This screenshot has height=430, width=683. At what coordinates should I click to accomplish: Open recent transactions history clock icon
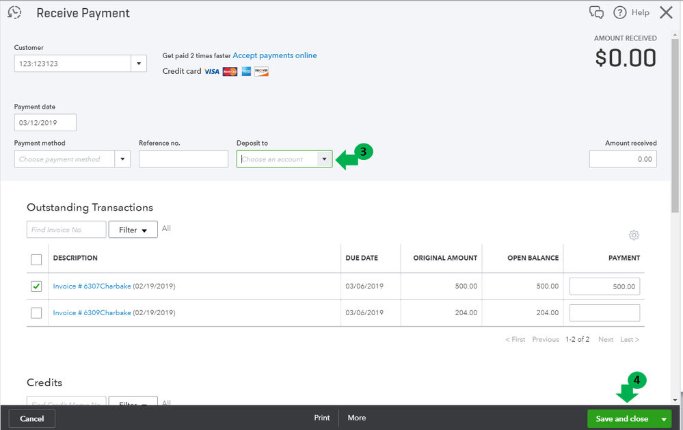[x=14, y=12]
